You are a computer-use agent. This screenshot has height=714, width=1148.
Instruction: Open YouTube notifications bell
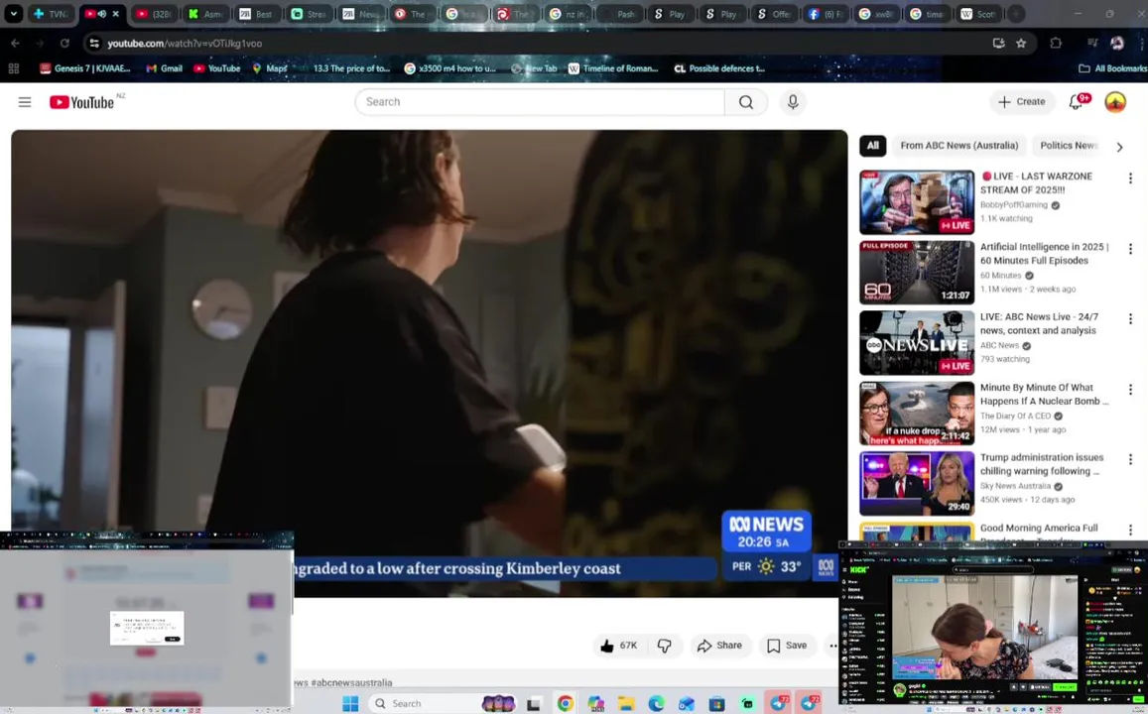(1077, 102)
